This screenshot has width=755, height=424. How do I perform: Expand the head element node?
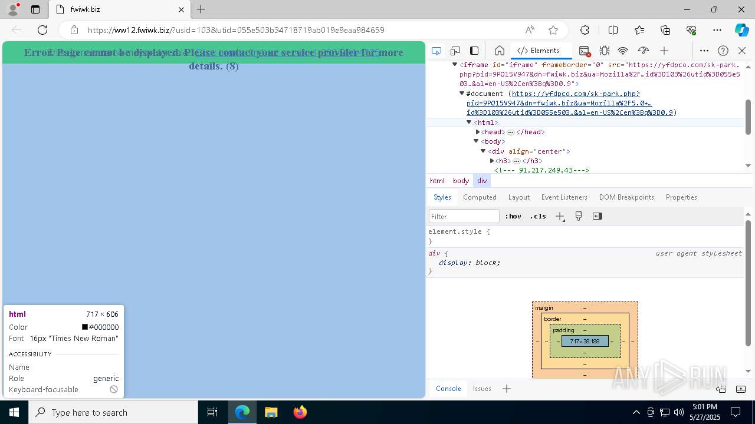click(478, 132)
